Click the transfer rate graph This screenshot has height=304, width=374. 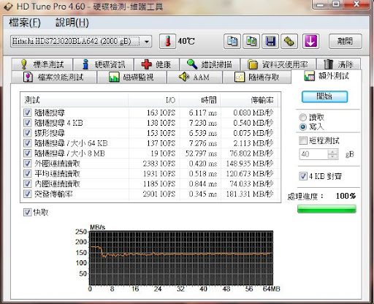(181, 258)
